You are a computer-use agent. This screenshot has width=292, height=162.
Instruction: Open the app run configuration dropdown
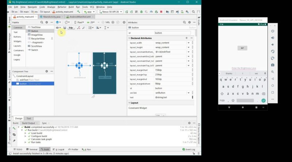[x=89, y=12]
